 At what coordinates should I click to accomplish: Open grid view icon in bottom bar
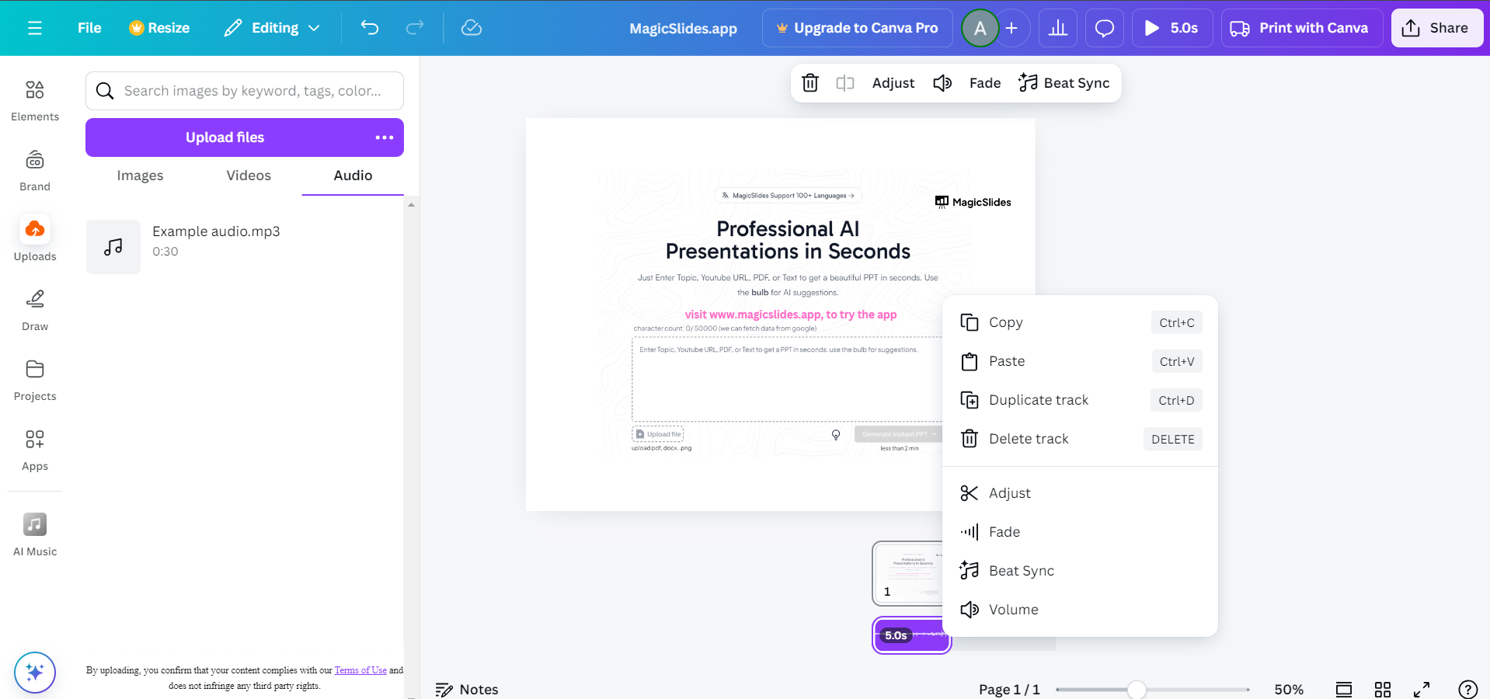(x=1383, y=690)
